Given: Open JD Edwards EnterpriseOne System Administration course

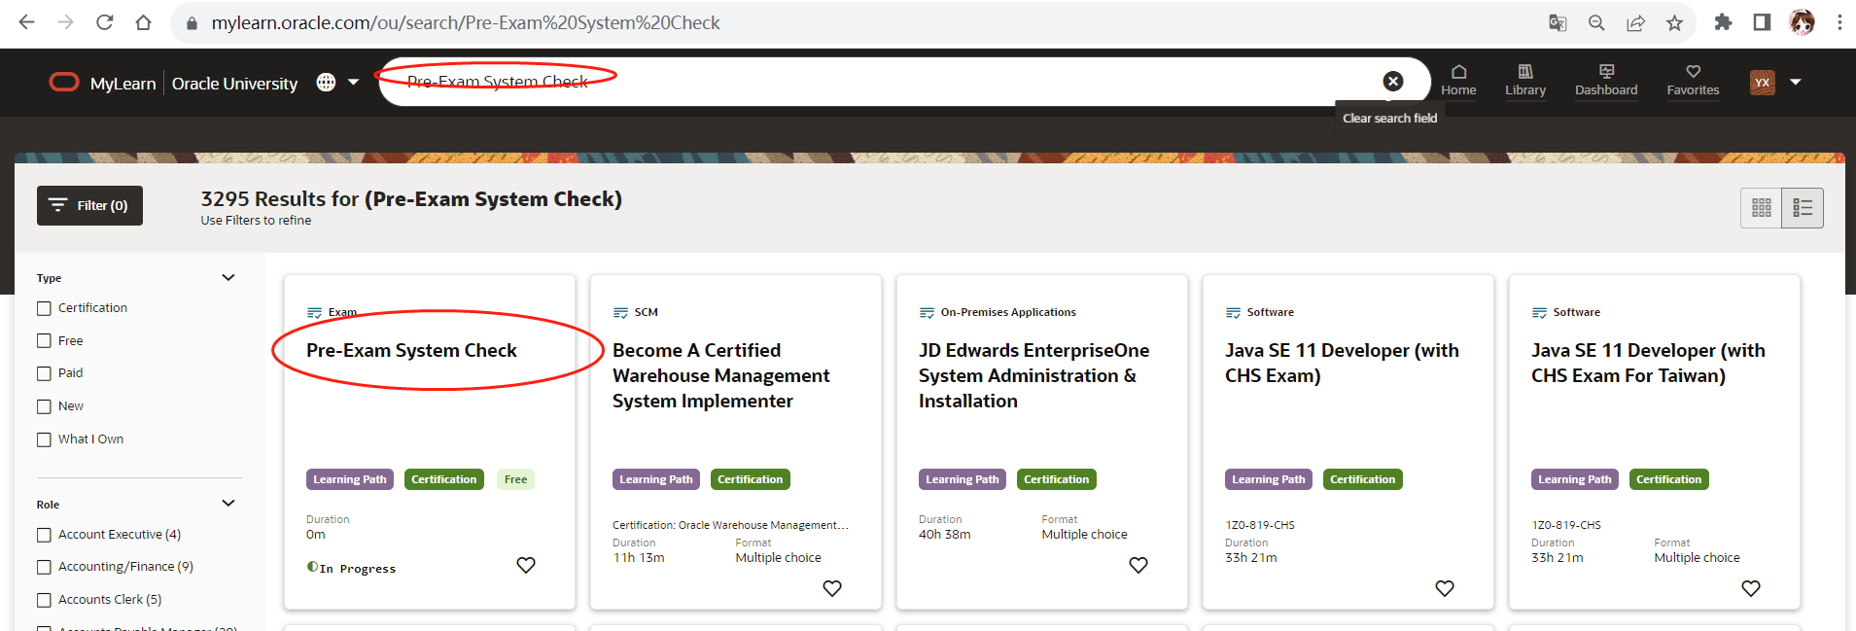Looking at the screenshot, I should click(1033, 375).
